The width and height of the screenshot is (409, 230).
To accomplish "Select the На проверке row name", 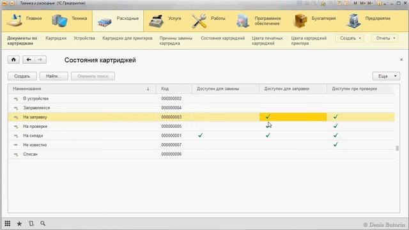I will [x=35, y=126].
